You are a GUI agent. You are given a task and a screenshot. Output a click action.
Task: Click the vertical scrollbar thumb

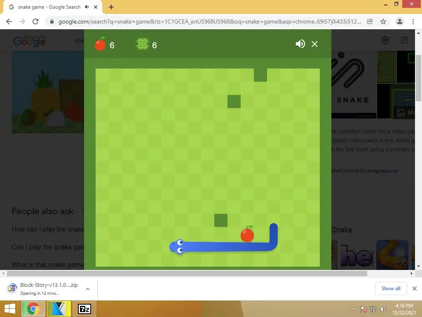[x=418, y=78]
